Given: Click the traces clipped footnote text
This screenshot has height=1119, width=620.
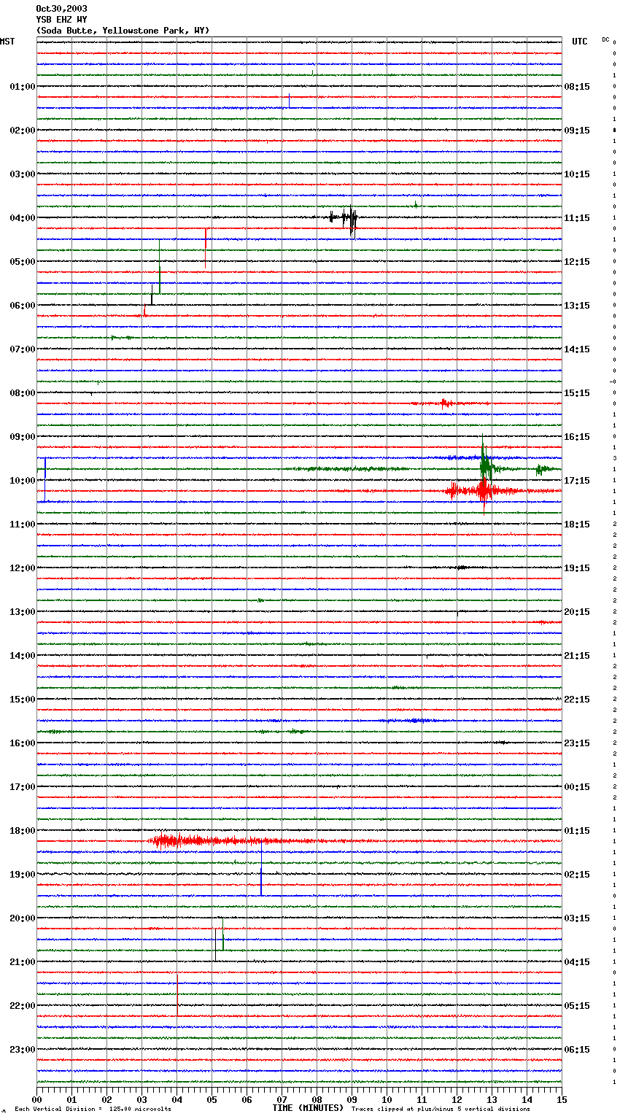Looking at the screenshot, I should pyautogui.click(x=441, y=1110).
